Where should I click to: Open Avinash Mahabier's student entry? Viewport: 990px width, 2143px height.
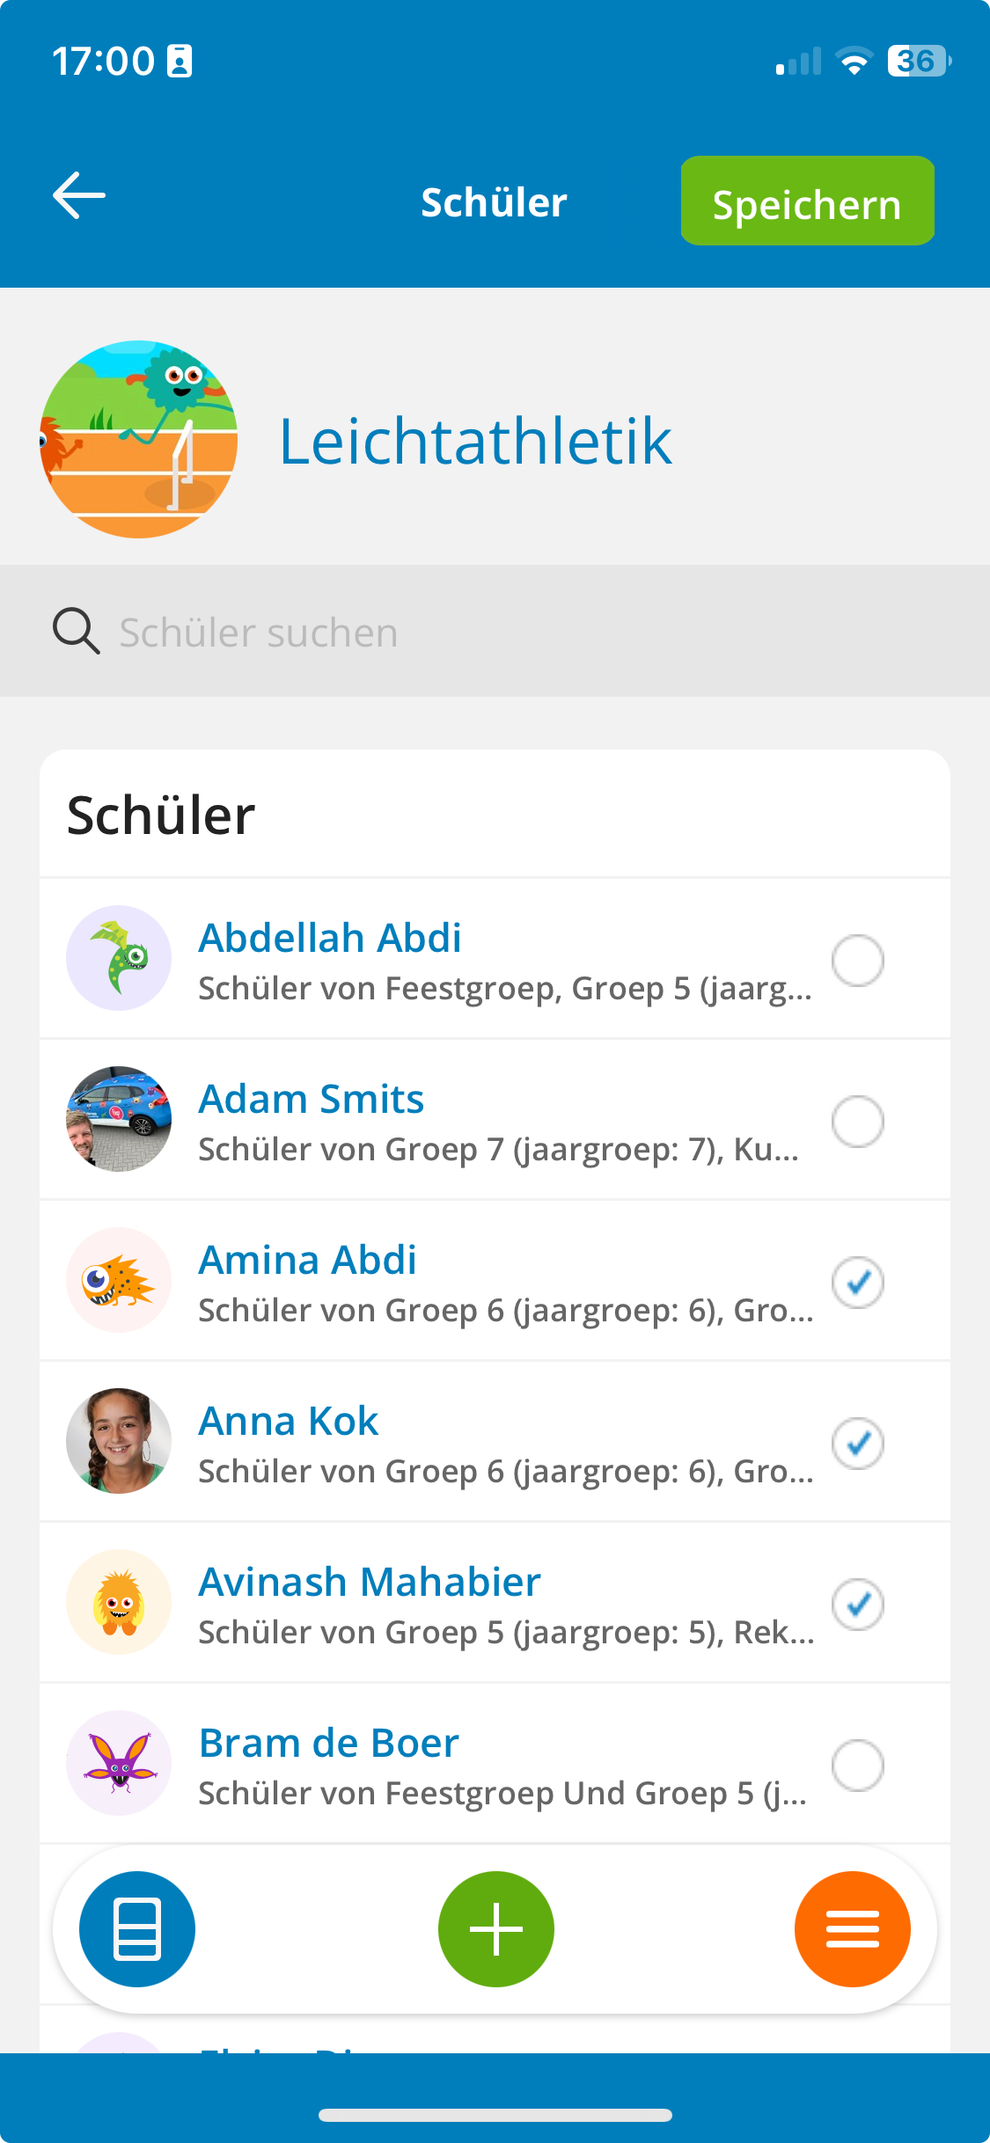[x=495, y=1603]
